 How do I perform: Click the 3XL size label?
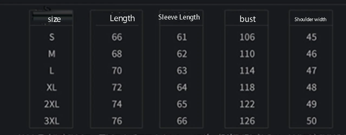point(51,121)
